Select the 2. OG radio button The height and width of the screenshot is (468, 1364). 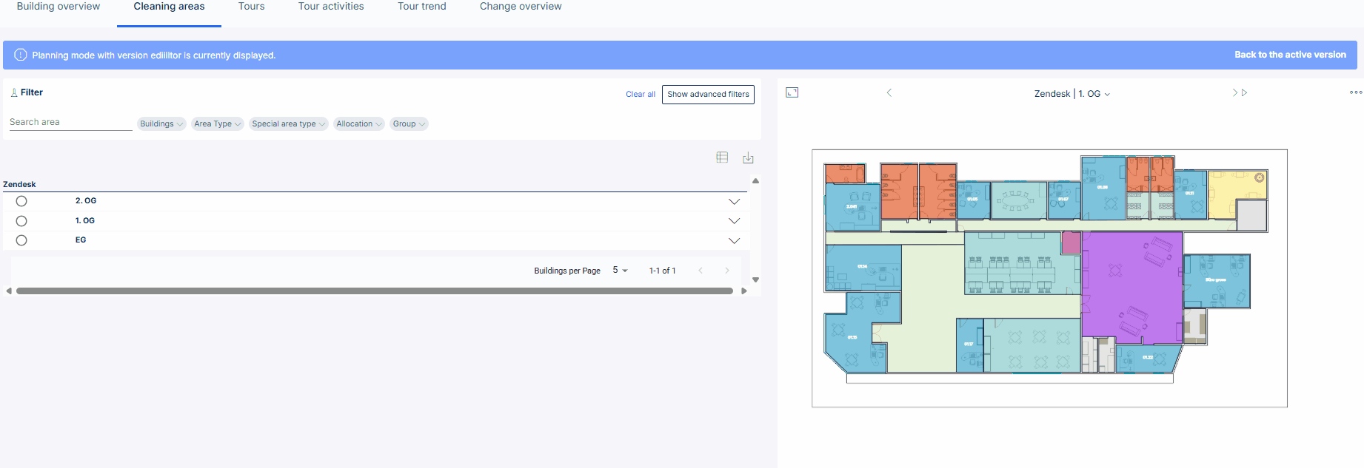(x=21, y=201)
